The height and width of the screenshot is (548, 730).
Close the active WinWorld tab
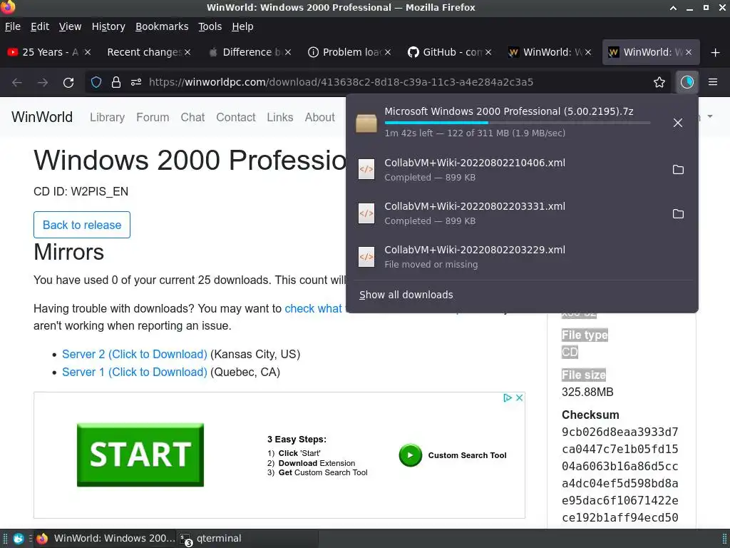click(689, 52)
